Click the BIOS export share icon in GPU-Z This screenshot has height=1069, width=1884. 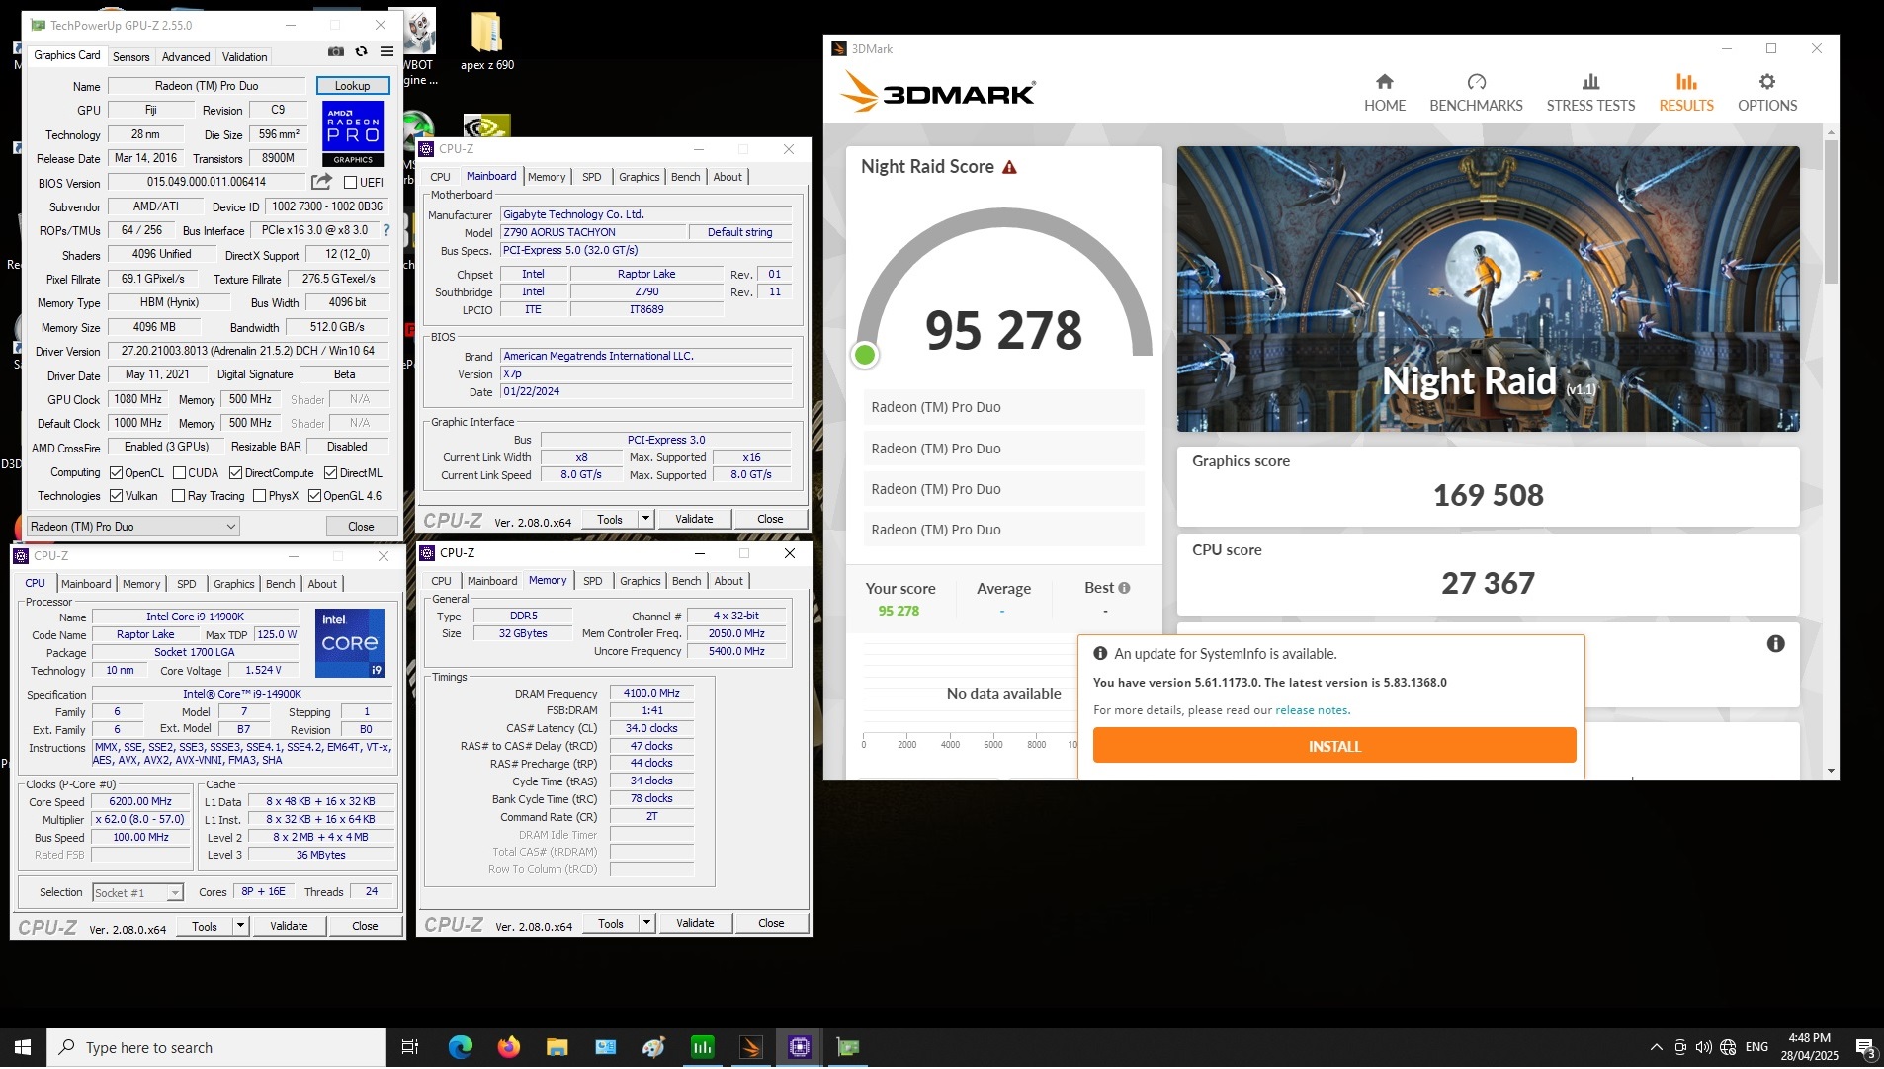pyautogui.click(x=321, y=182)
